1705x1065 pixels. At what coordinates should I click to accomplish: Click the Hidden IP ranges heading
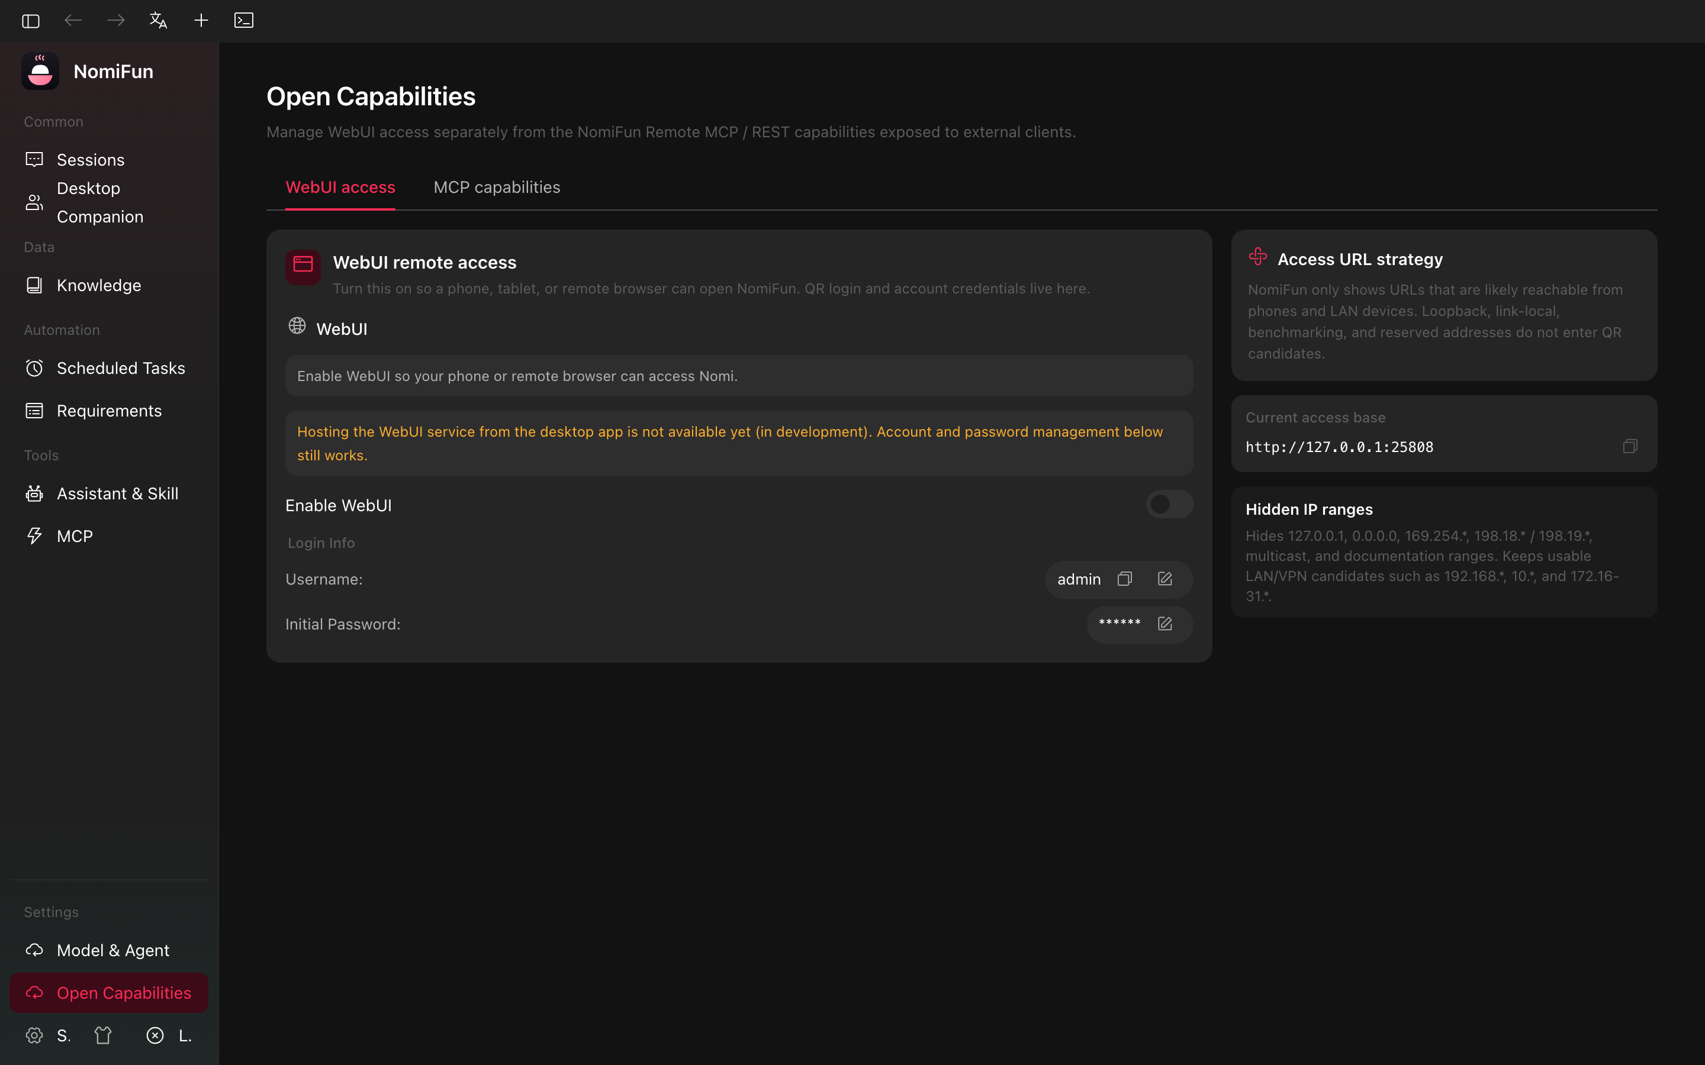1309,509
